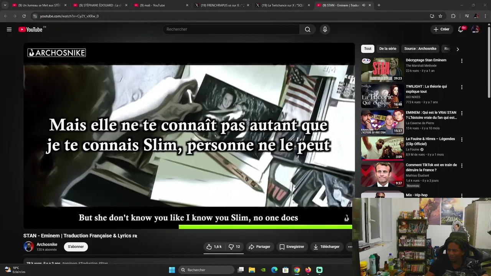Click the S'abonner button

coord(76,246)
